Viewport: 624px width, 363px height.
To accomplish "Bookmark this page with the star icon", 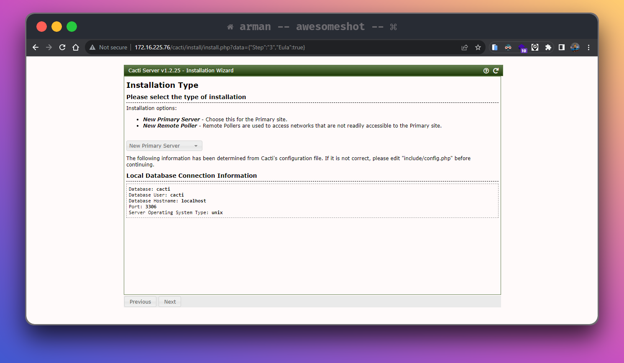I will pos(478,47).
